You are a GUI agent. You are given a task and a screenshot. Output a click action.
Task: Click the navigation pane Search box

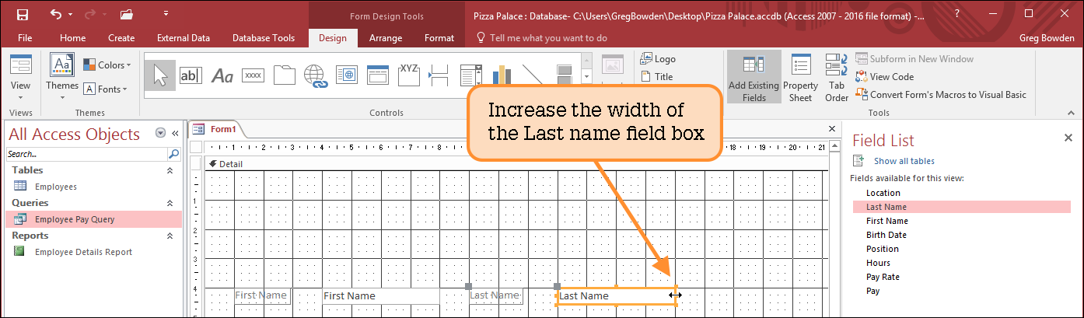(87, 154)
